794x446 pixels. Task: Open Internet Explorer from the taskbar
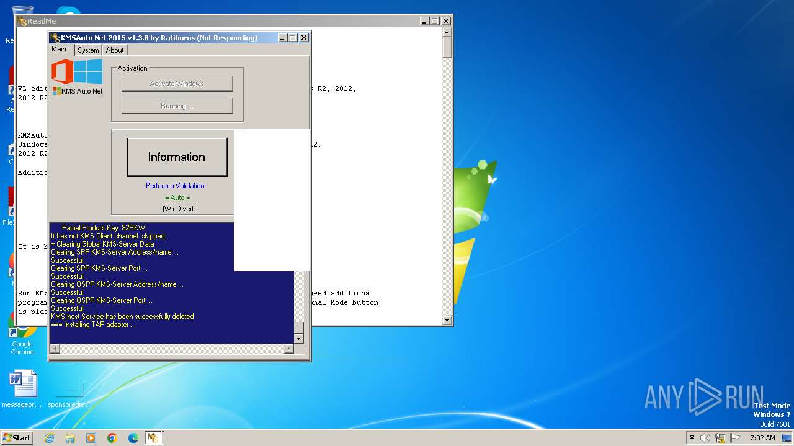[x=49, y=438]
